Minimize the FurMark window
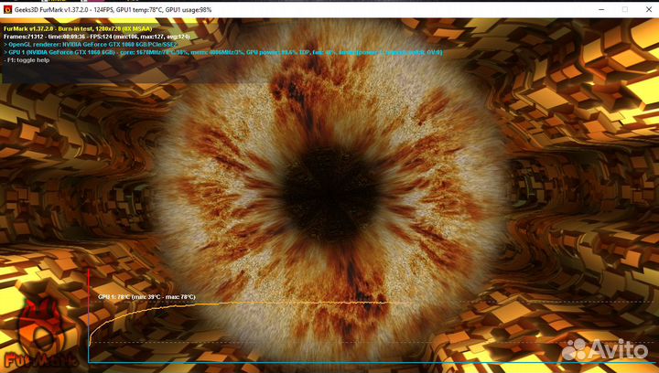The width and height of the screenshot is (659, 373). (x=601, y=9)
